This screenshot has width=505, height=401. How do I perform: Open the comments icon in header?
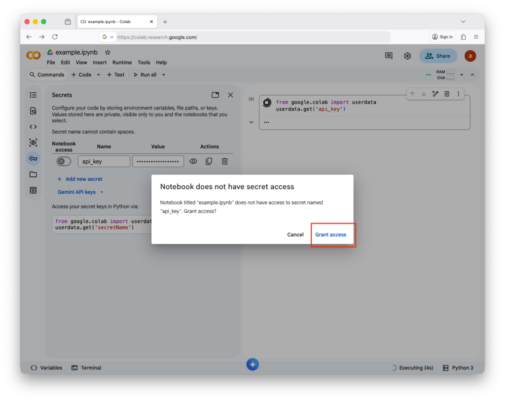pos(389,56)
